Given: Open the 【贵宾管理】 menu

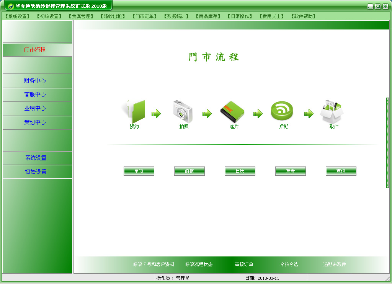Looking at the screenshot, I should tap(81, 16).
